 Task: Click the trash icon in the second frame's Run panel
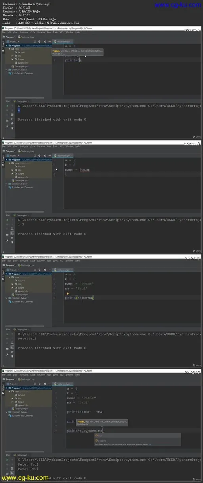(x=13, y=242)
